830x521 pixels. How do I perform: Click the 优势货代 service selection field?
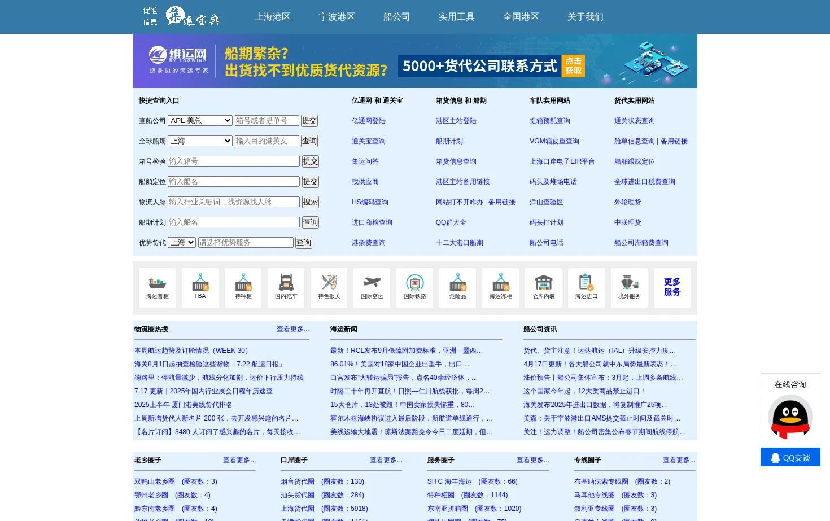[x=246, y=243]
